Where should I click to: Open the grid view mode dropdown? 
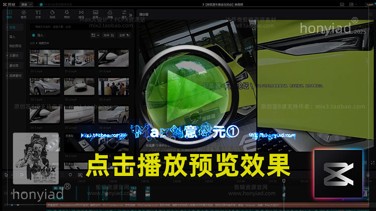(x=95, y=35)
